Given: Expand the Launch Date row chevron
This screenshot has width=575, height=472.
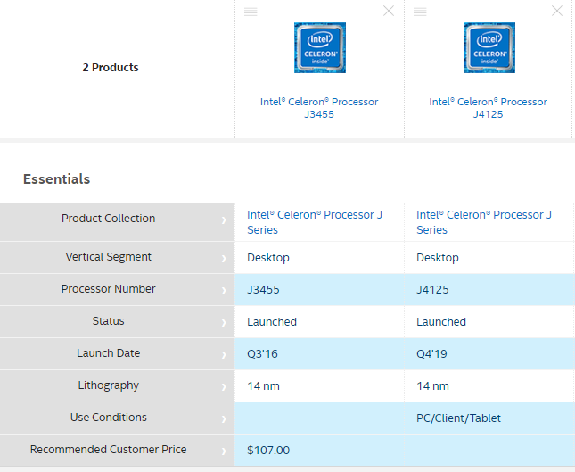Looking at the screenshot, I should tap(224, 355).
